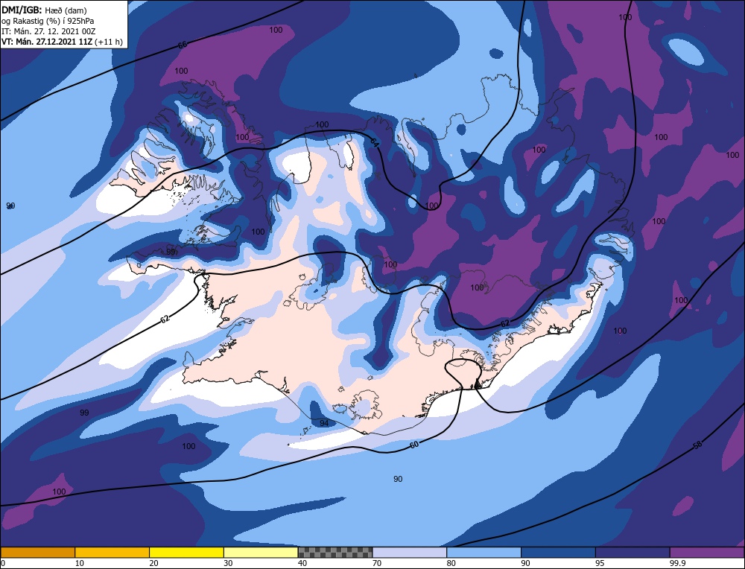Click the "20" legend scale label

154,563
